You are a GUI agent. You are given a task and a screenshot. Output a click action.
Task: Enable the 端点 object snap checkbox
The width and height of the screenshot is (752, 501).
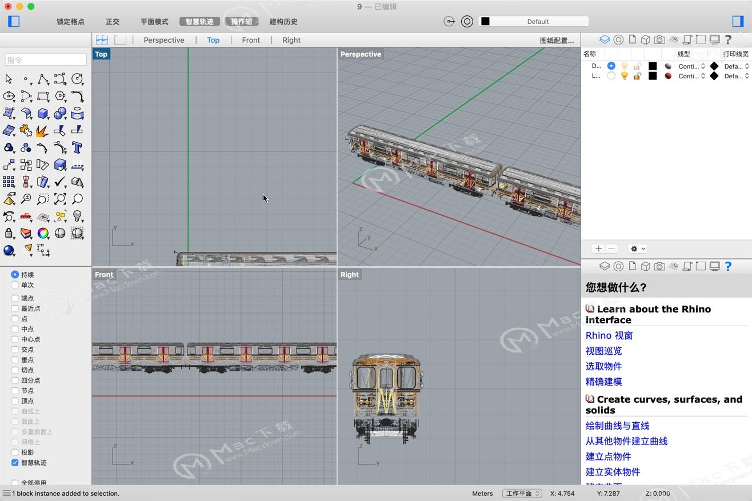point(15,298)
